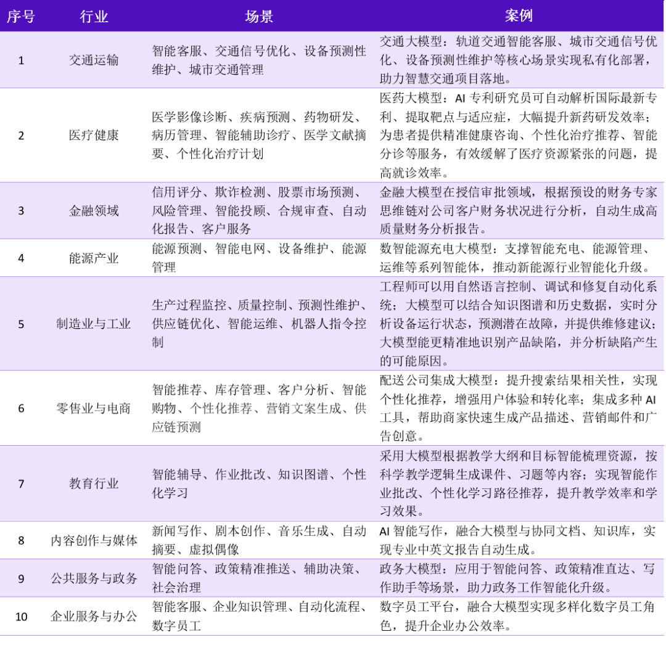Click row number 9 cell
The image size is (666, 656).
click(x=21, y=578)
